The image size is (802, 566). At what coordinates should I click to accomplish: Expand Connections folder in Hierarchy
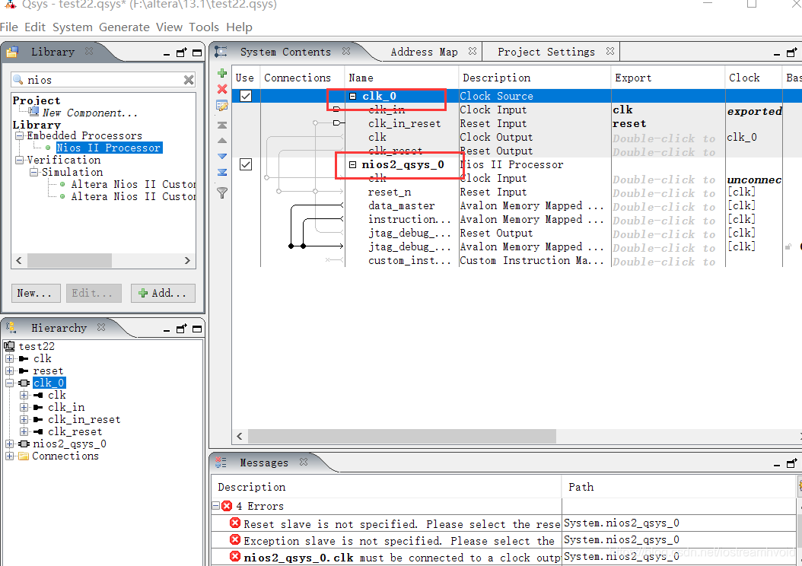(x=9, y=456)
